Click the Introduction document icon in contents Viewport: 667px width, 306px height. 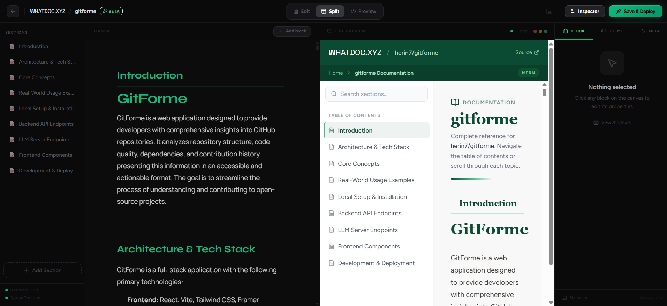[x=332, y=130]
